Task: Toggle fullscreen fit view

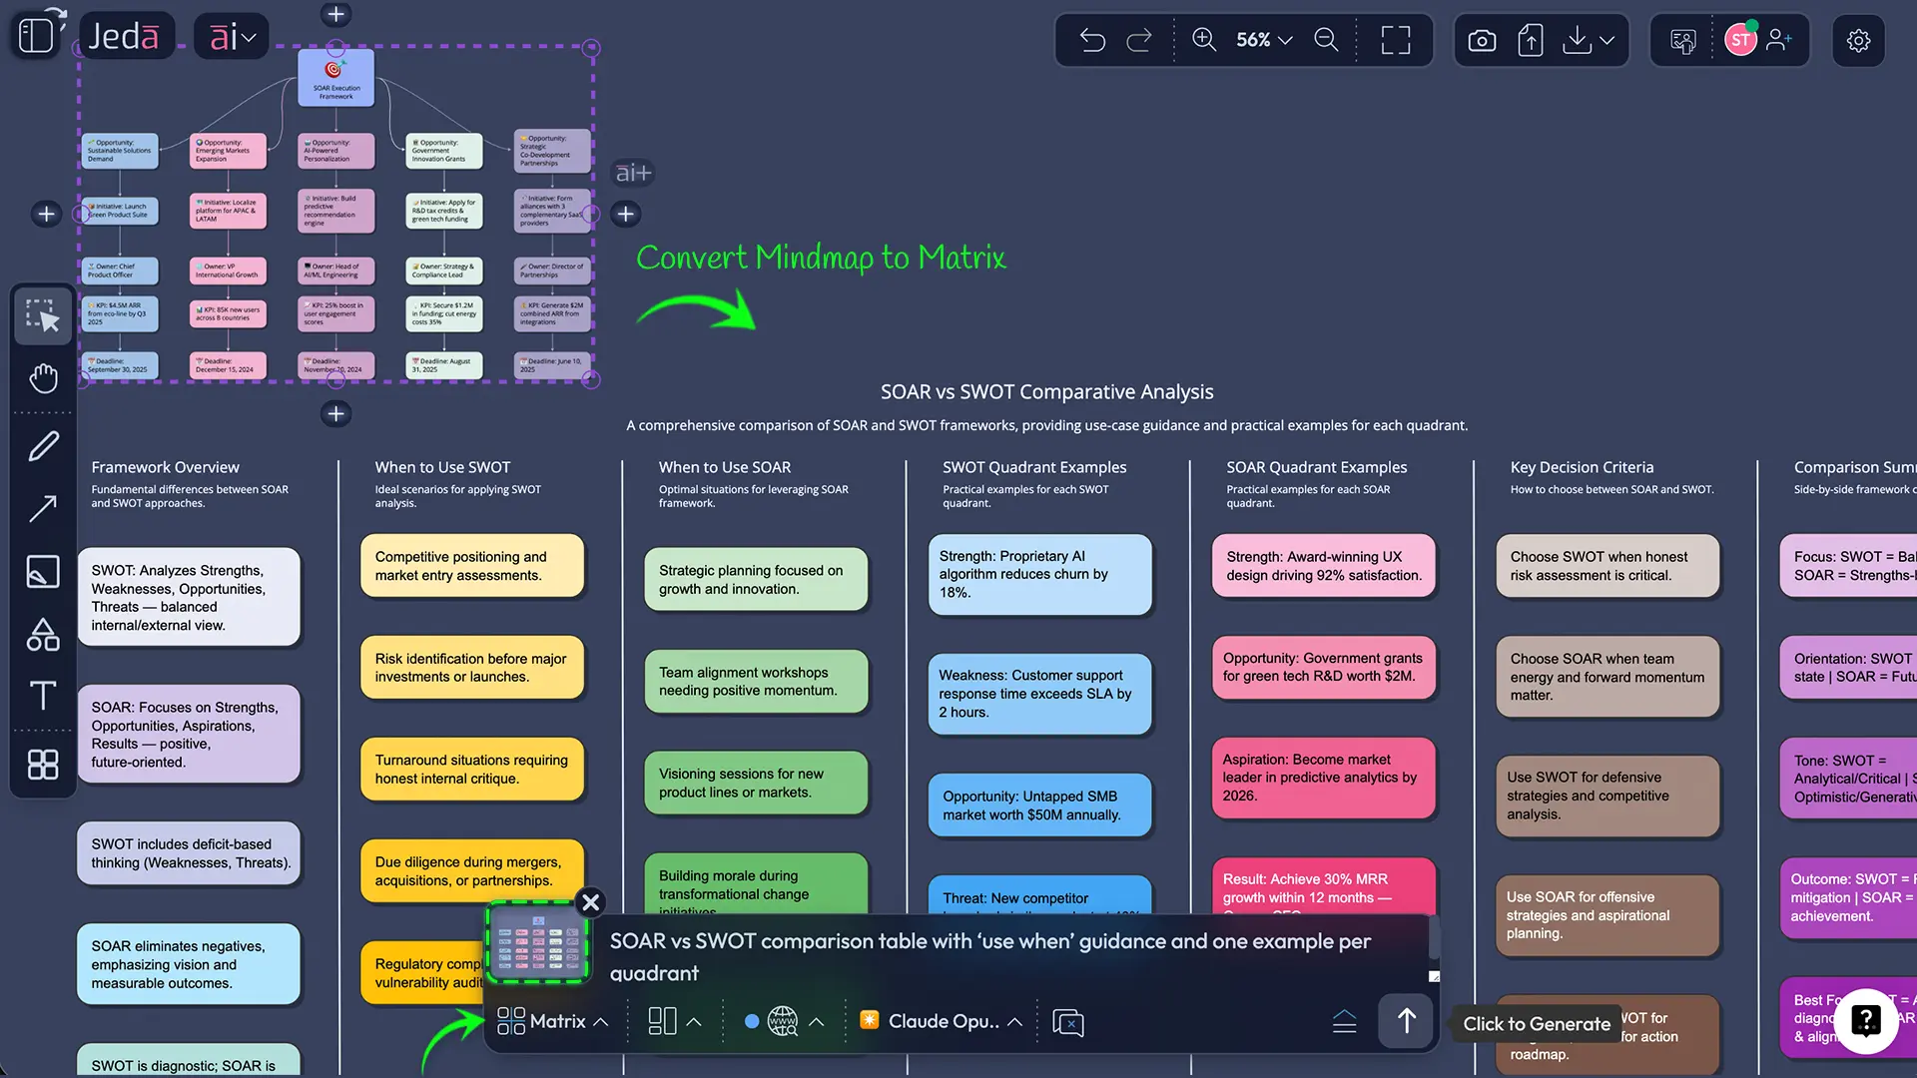Action: point(1395,40)
